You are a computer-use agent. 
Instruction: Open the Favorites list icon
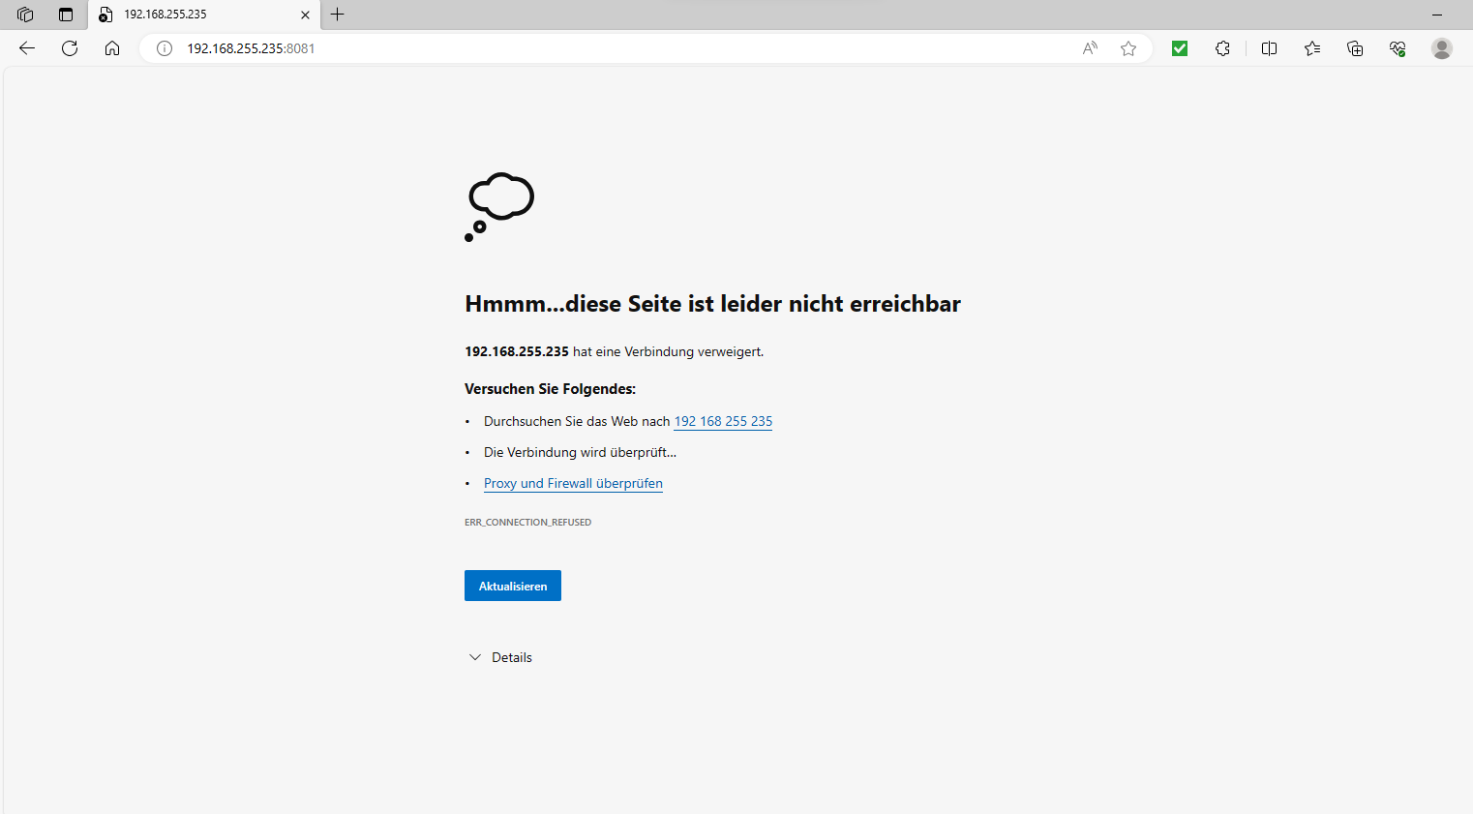pos(1312,48)
